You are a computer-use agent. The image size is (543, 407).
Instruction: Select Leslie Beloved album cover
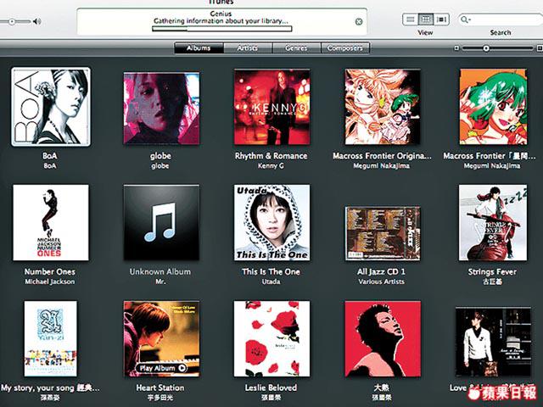pyautogui.click(x=271, y=339)
